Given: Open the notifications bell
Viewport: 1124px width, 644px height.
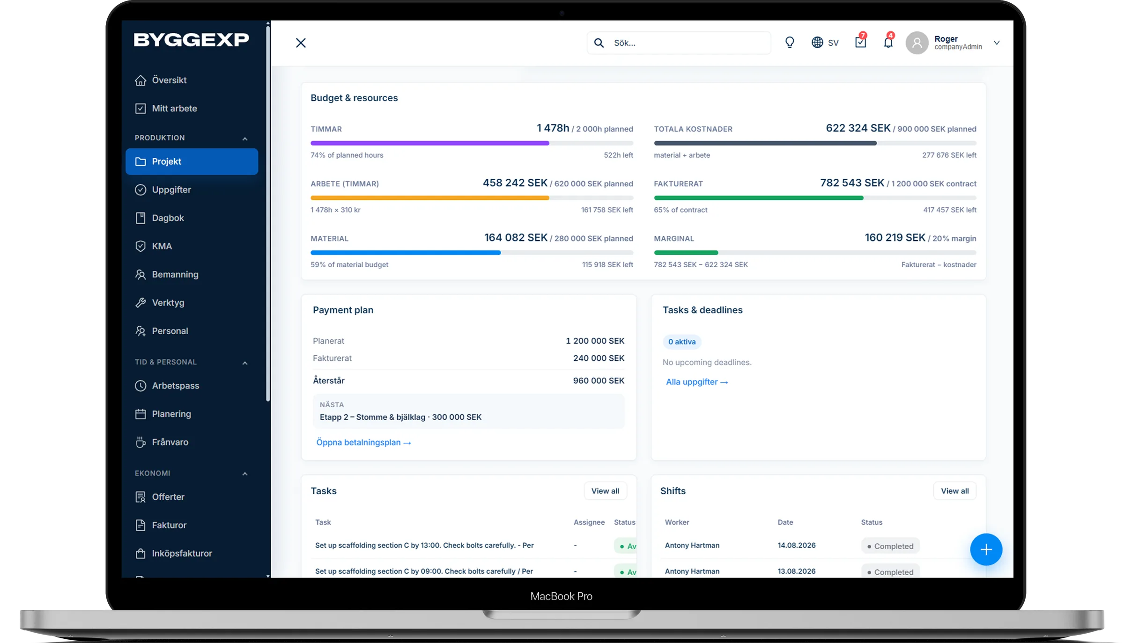Looking at the screenshot, I should (x=888, y=42).
